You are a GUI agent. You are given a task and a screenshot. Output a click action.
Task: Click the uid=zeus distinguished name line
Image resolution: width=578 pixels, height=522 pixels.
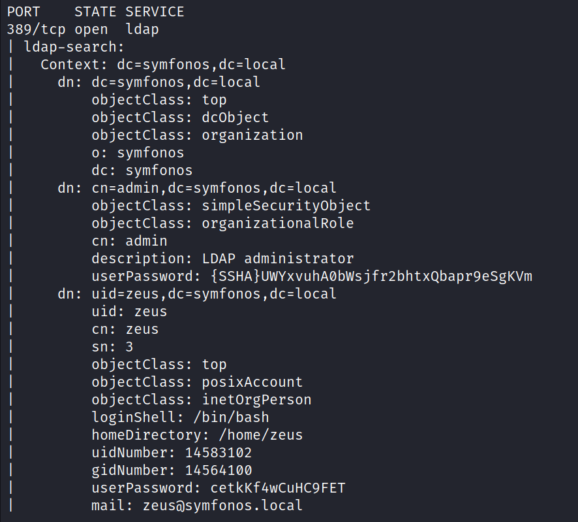(197, 294)
